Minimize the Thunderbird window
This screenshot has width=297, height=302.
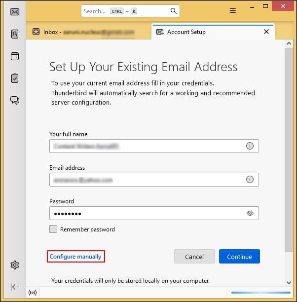click(x=252, y=7)
